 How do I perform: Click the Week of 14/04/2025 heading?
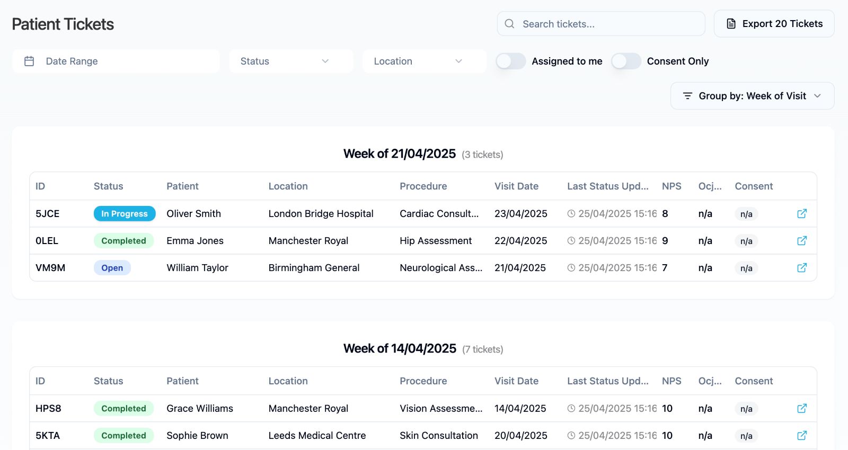(x=400, y=348)
